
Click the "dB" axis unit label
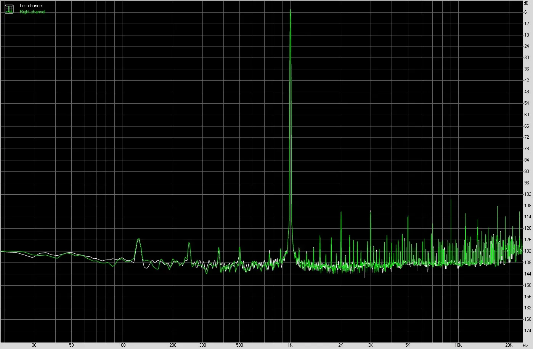pos(527,3)
